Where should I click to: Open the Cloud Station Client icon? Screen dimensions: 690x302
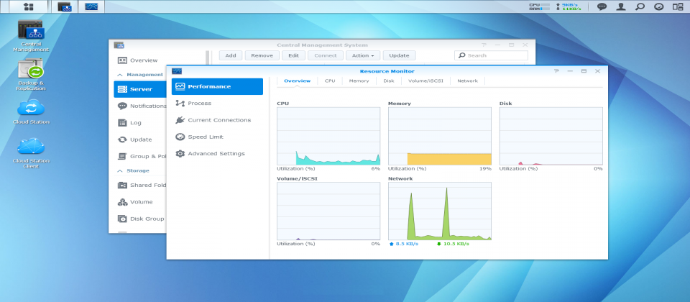click(x=30, y=147)
